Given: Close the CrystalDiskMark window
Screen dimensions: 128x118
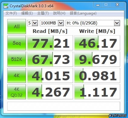Looking at the screenshot, I should pyautogui.click(x=117, y=5).
